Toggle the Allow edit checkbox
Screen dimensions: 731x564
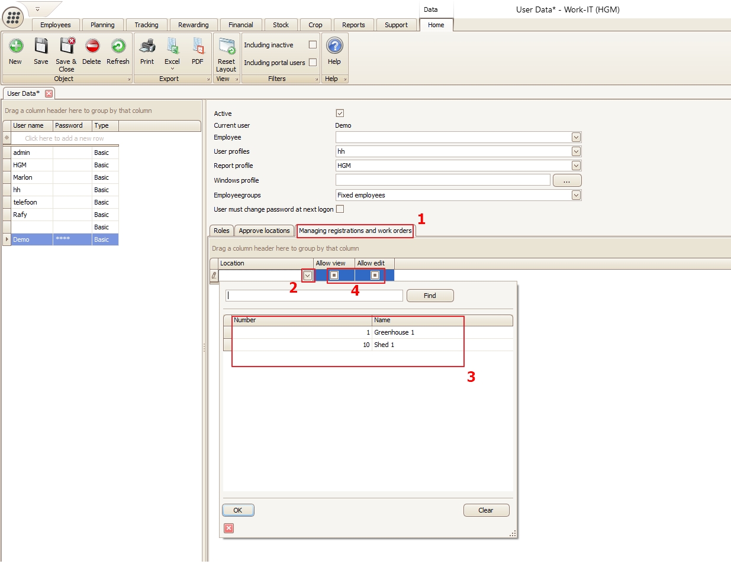375,275
